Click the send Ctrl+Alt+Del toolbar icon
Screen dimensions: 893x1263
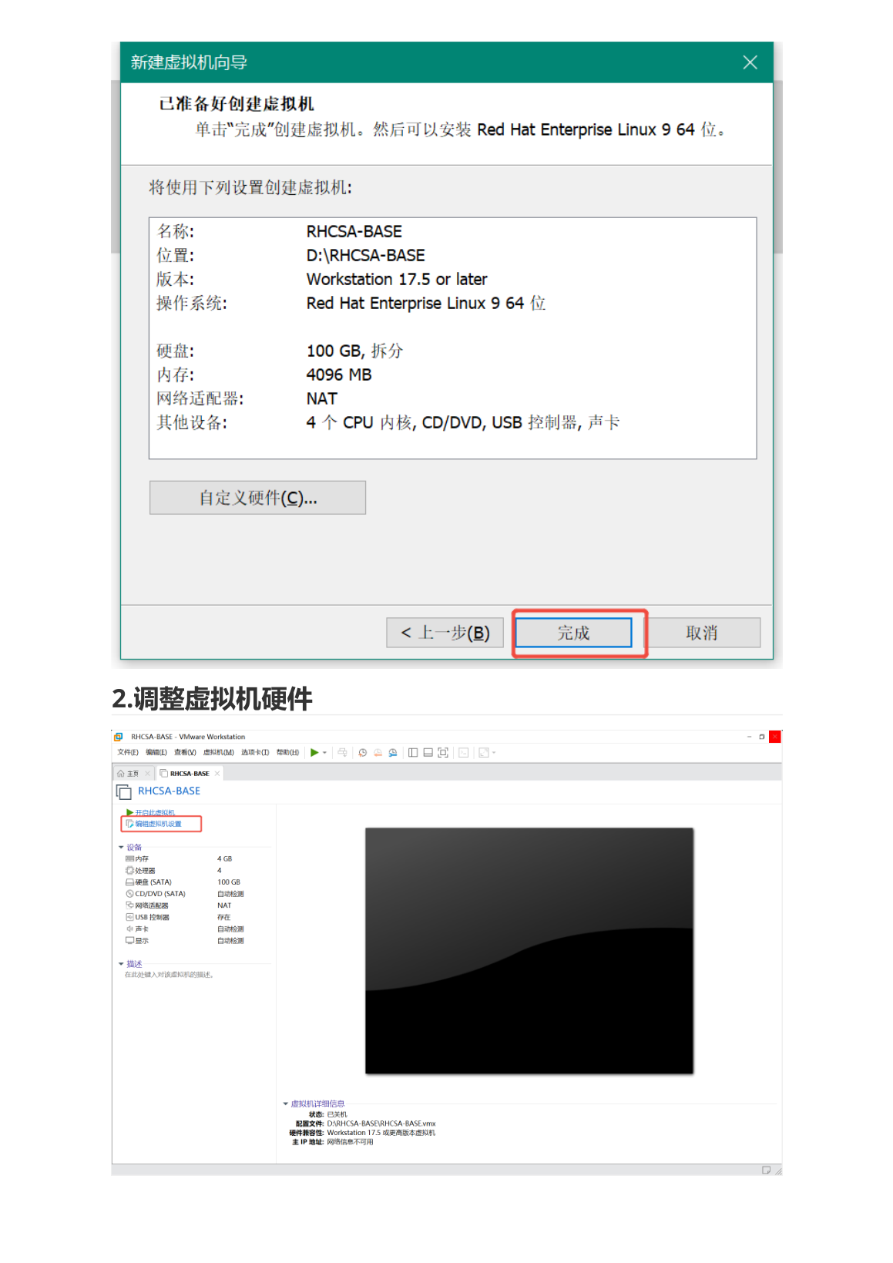coord(343,752)
